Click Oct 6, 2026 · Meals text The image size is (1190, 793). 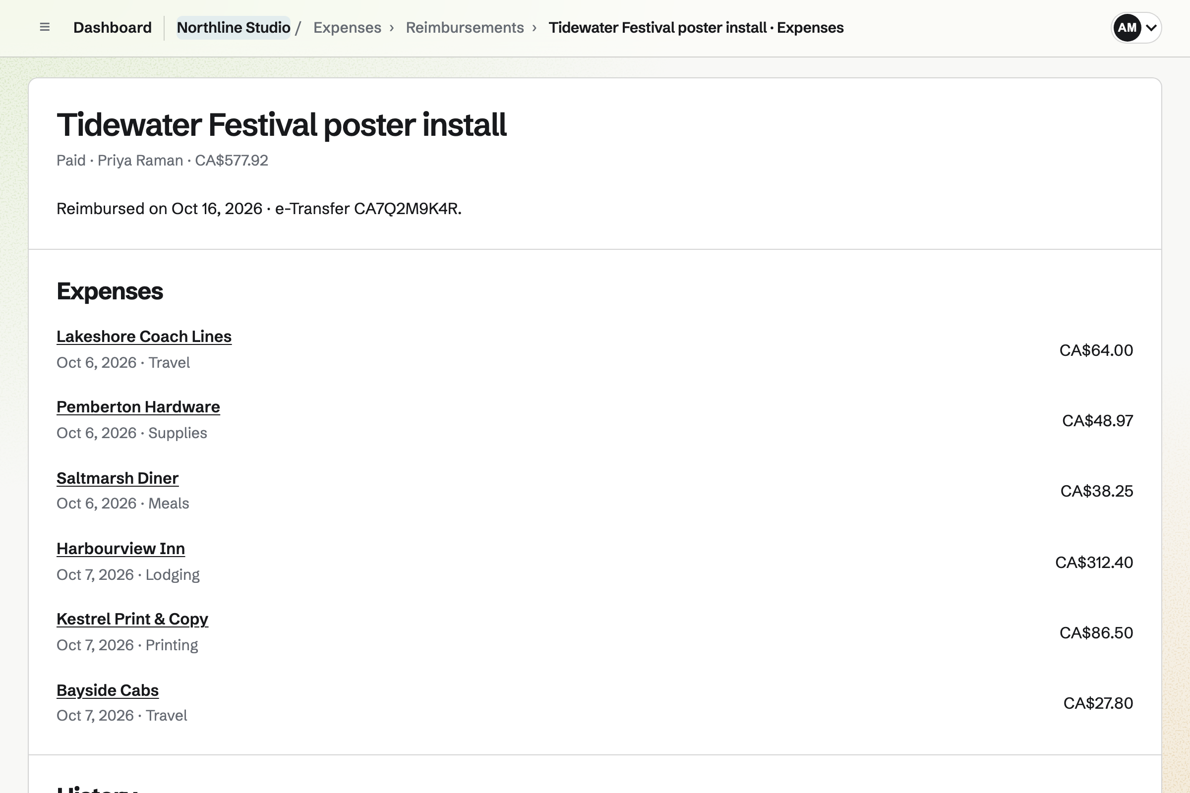coord(123,503)
